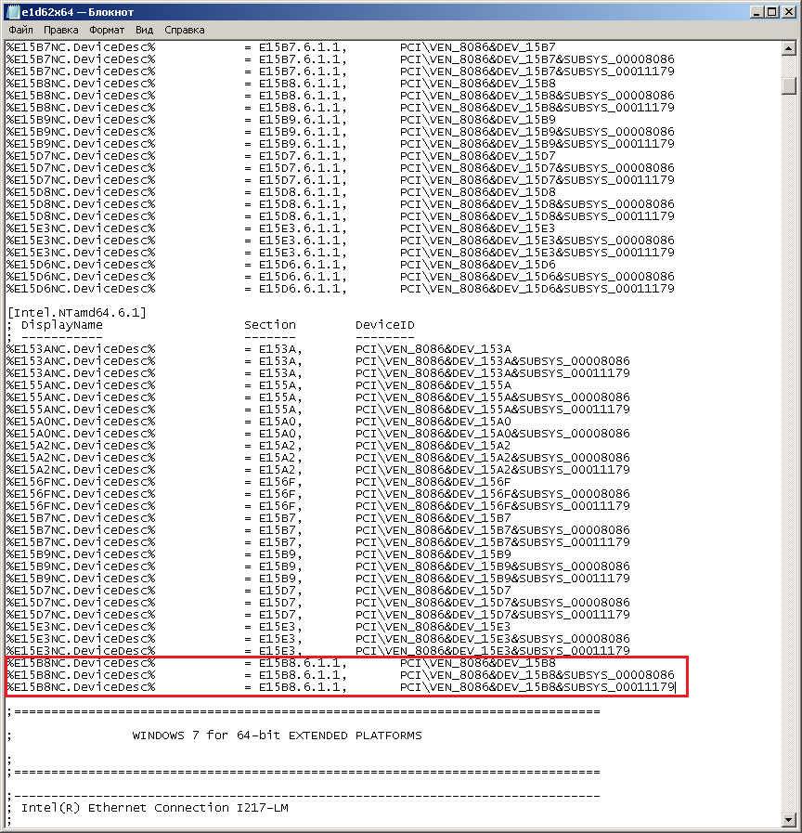Click the text PCI\VEN_8086&DEV_15D8
Viewport: 802px width, 833px height.
(x=478, y=192)
